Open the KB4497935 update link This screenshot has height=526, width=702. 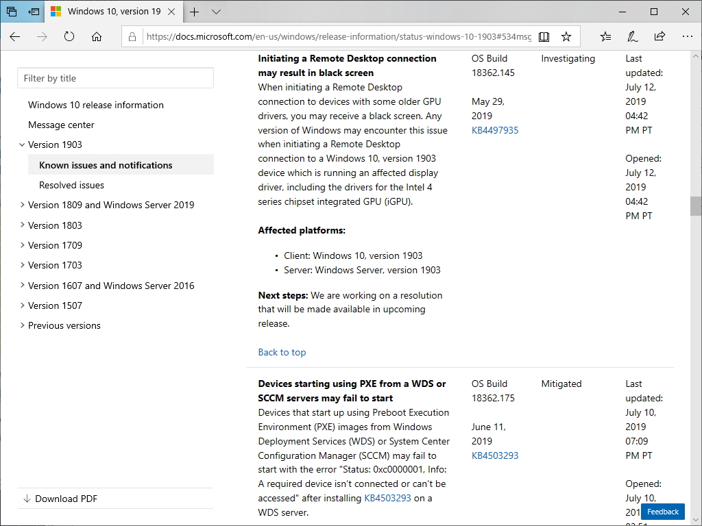[496, 129]
